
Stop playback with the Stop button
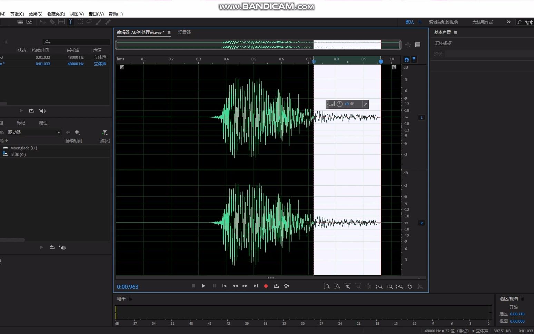coord(193,286)
